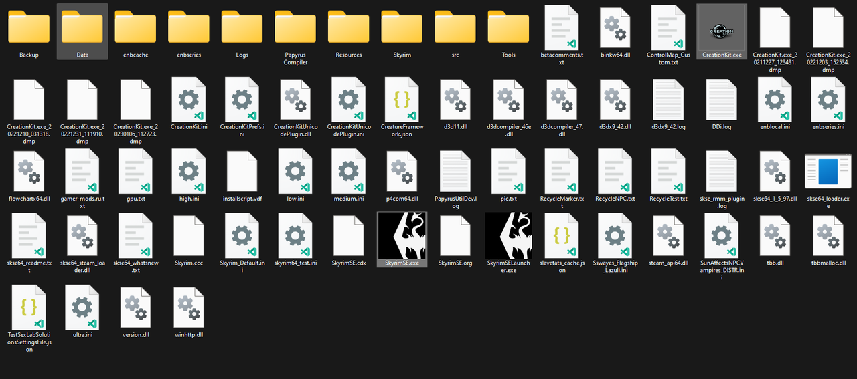This screenshot has height=379, width=857.
Task: Open the Logs folder
Action: (242, 27)
